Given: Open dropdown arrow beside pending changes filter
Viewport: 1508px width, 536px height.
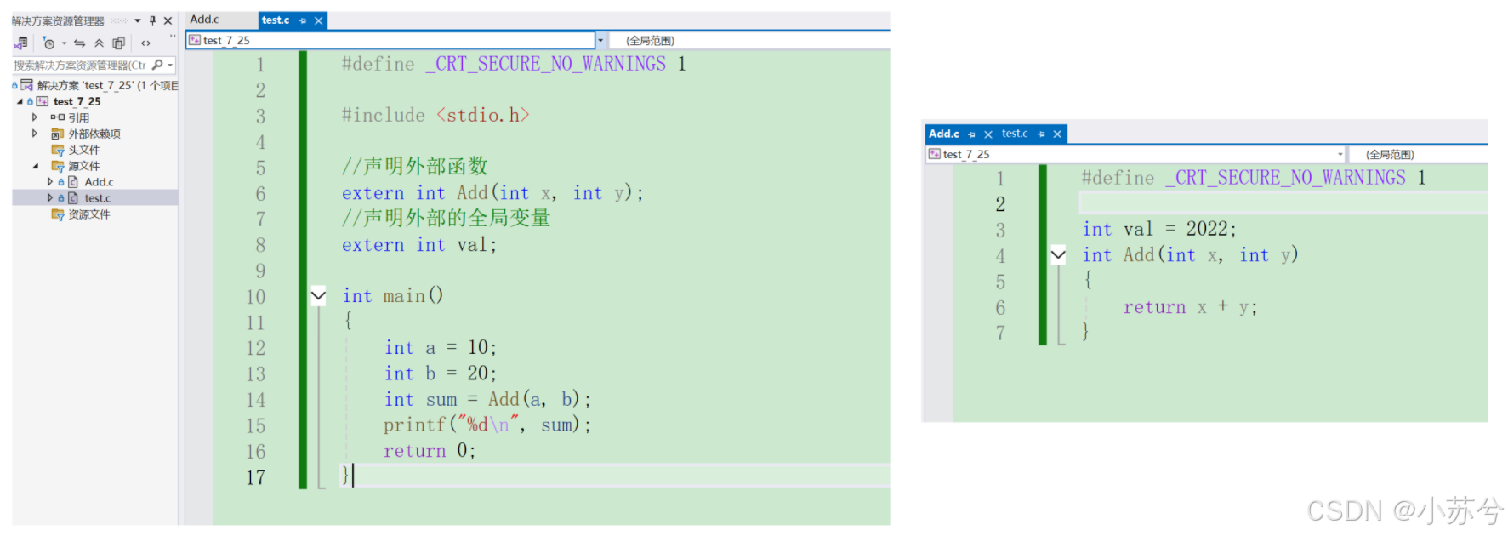Looking at the screenshot, I should pyautogui.click(x=64, y=43).
